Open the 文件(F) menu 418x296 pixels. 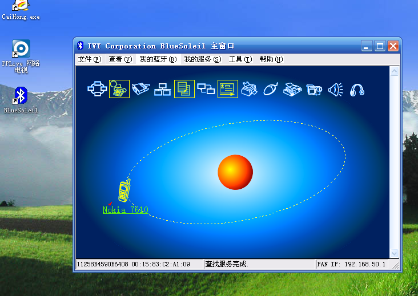tap(90, 59)
